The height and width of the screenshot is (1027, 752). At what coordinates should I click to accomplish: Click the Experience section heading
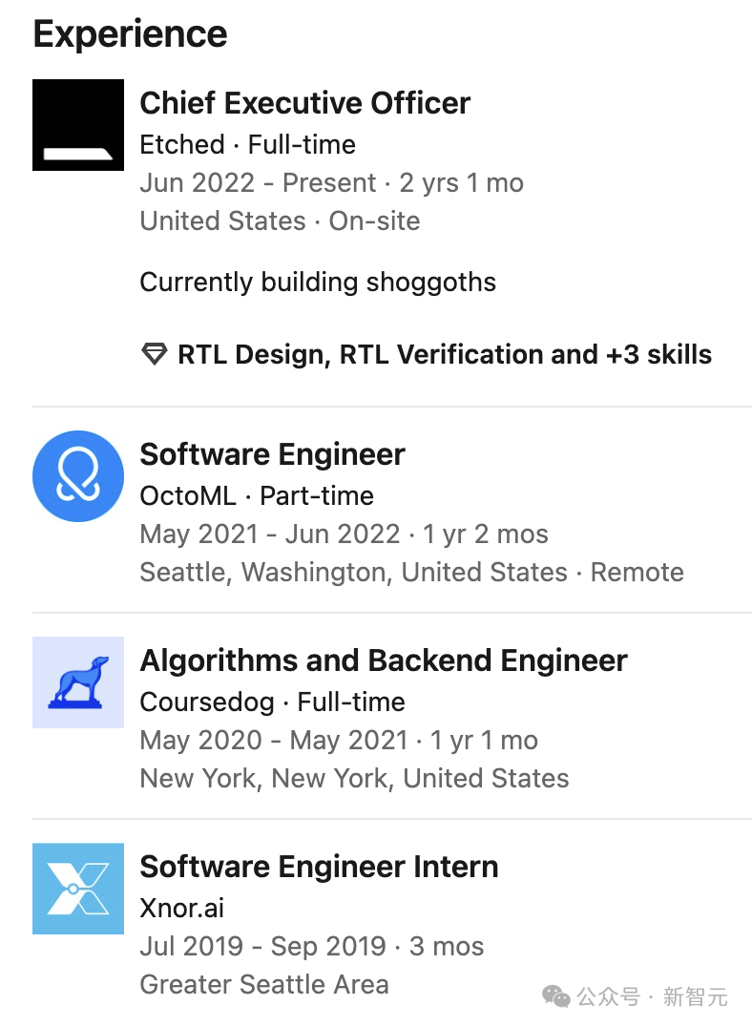(131, 34)
